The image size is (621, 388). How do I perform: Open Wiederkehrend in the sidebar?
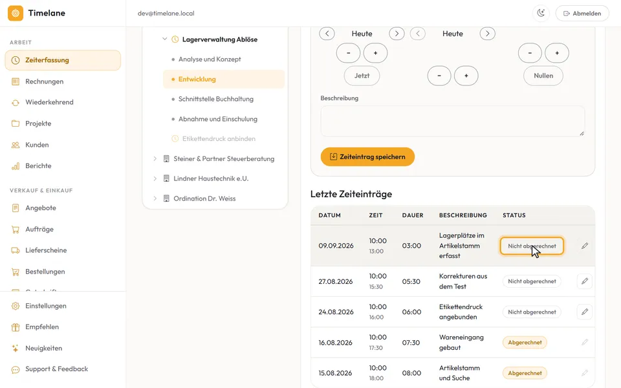[x=63, y=102]
